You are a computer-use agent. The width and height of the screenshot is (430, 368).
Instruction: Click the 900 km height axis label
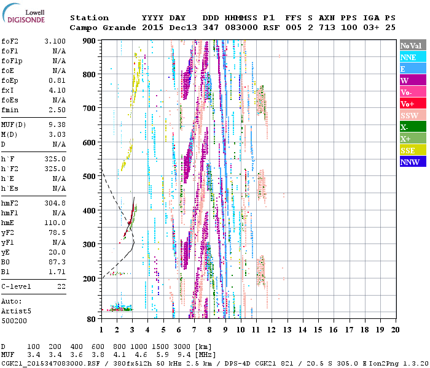[x=89, y=41]
